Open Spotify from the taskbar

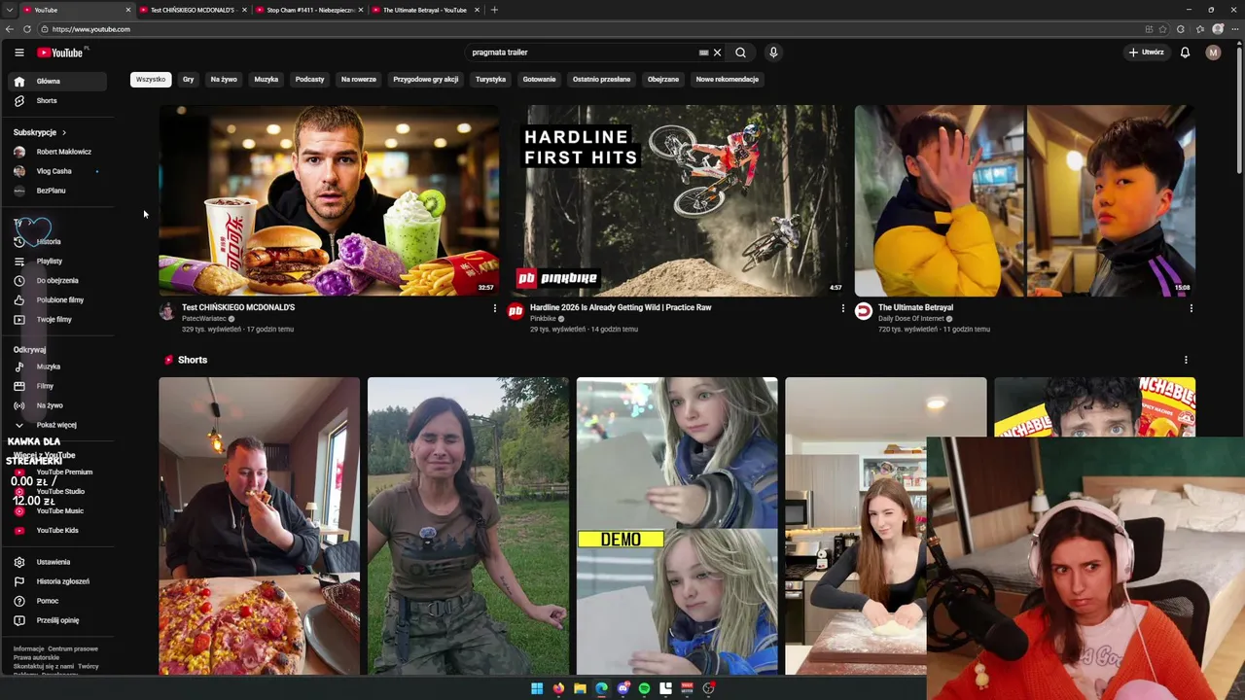(644, 688)
